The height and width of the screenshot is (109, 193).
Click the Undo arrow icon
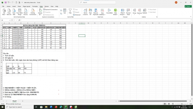[x=8, y=2]
